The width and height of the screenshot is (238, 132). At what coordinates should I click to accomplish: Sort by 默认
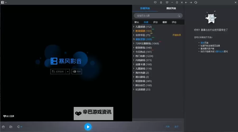(x=137, y=22)
